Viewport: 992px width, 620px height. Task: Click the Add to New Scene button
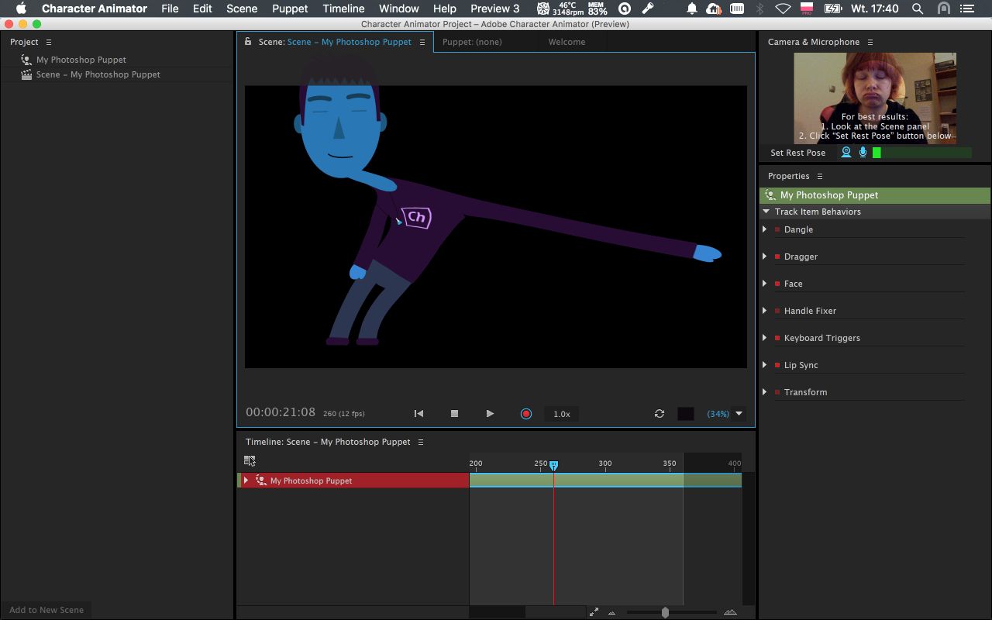46,610
